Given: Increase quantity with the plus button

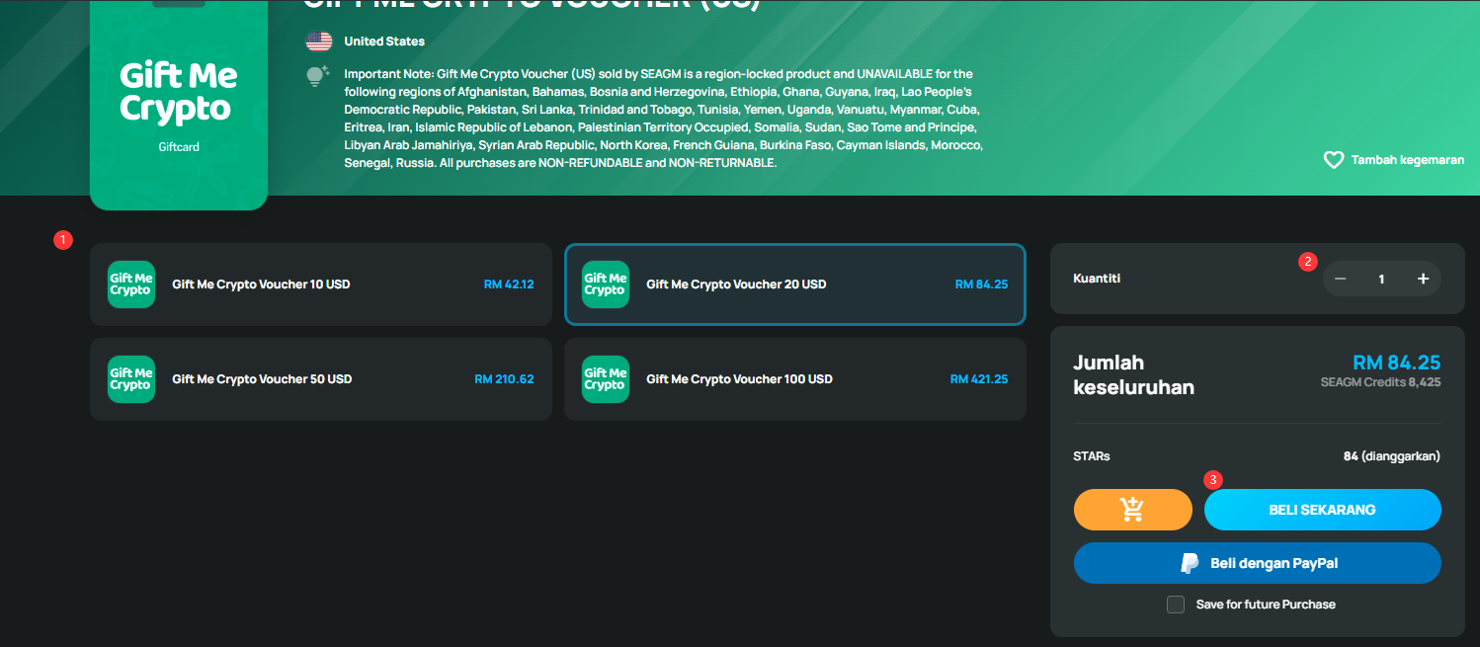Looking at the screenshot, I should [1423, 279].
